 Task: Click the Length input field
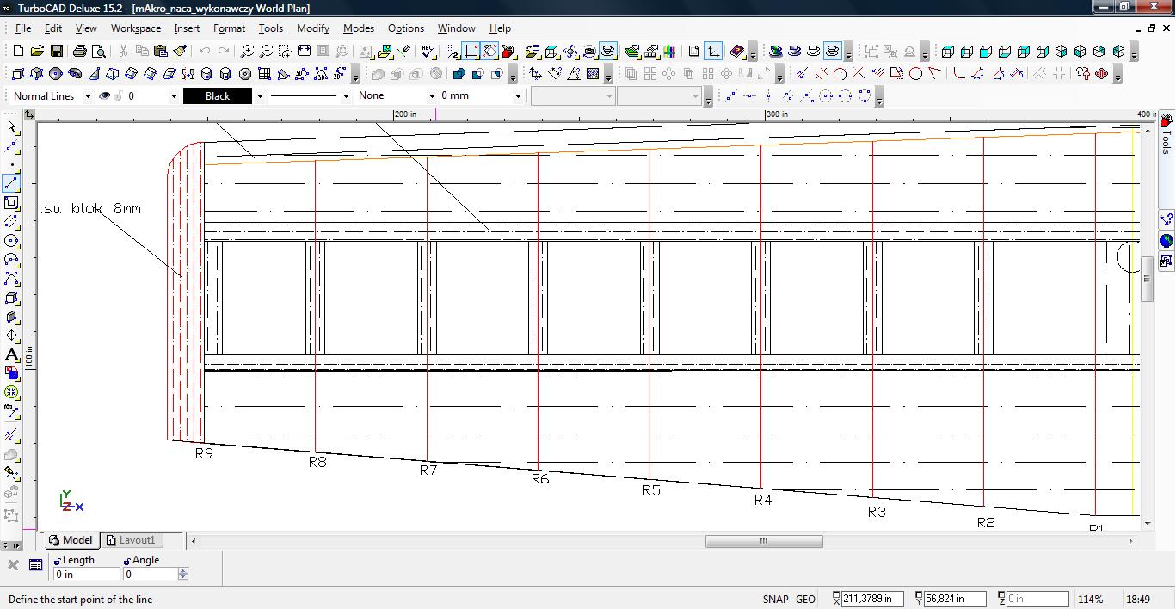click(86, 574)
